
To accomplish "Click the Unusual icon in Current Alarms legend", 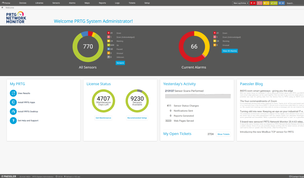I will [215, 45].
